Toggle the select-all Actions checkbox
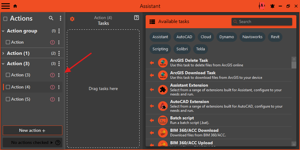The height and width of the screenshot is (150, 300). click(x=5, y=19)
